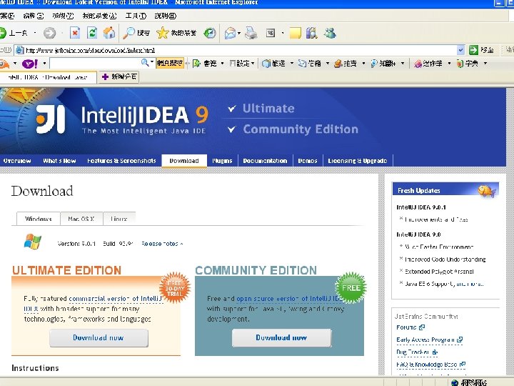The width and height of the screenshot is (514, 386).
Task: Click the page icon in the address bar
Action: click(x=20, y=50)
